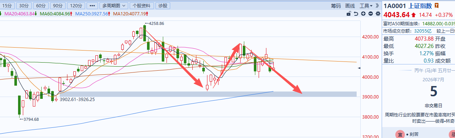Toggle the chart lock icon
Image resolution: width=455 pixels, height=138 pixels.
pos(349,14)
